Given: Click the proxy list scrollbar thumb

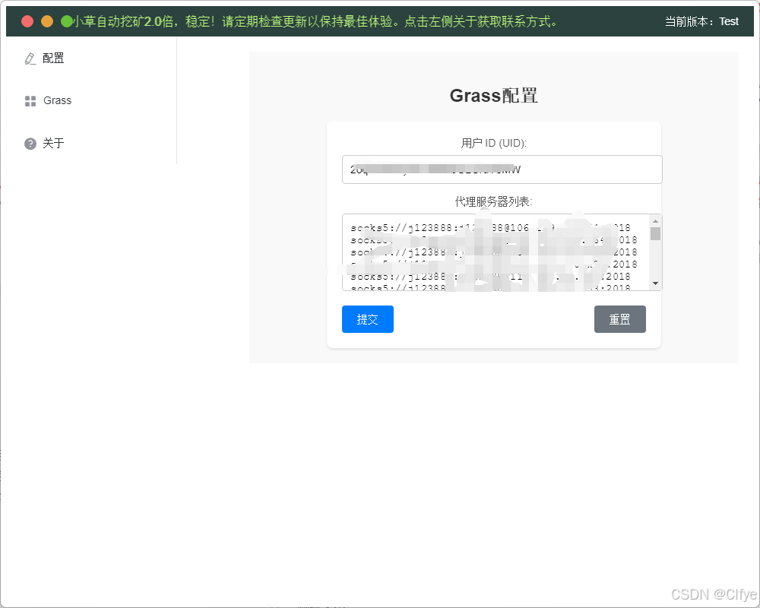Looking at the screenshot, I should [655, 233].
